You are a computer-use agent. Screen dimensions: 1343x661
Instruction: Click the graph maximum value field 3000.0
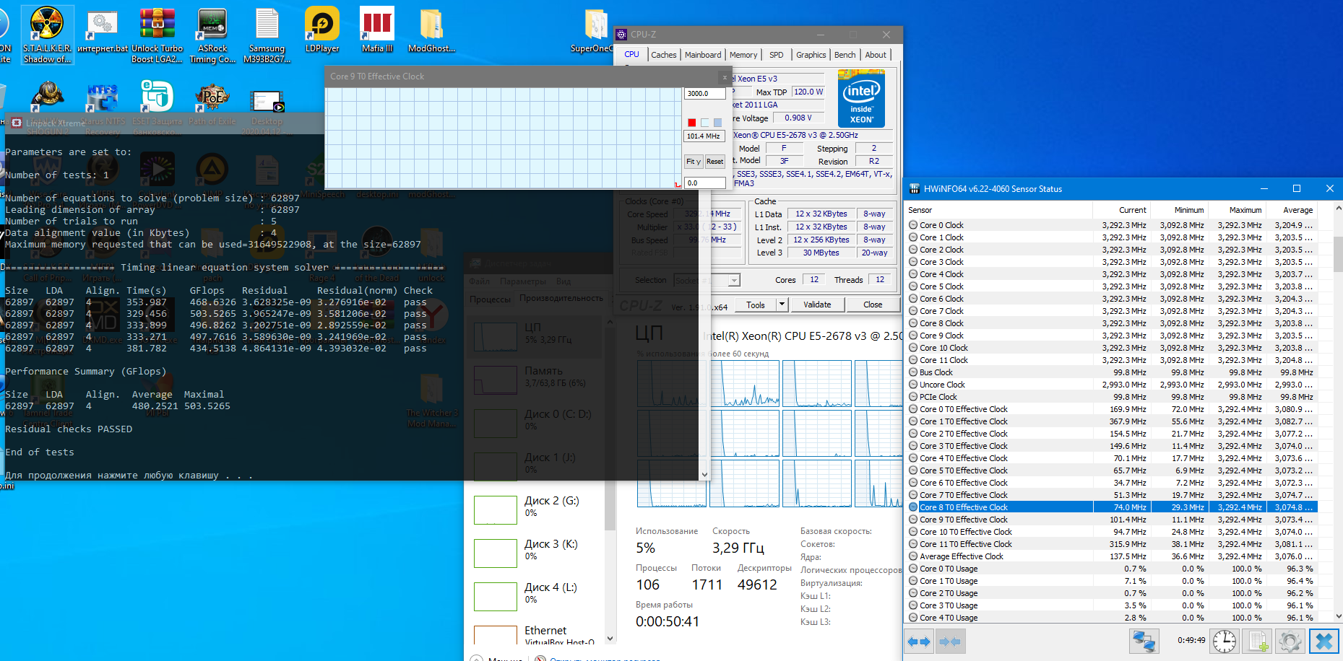[704, 93]
